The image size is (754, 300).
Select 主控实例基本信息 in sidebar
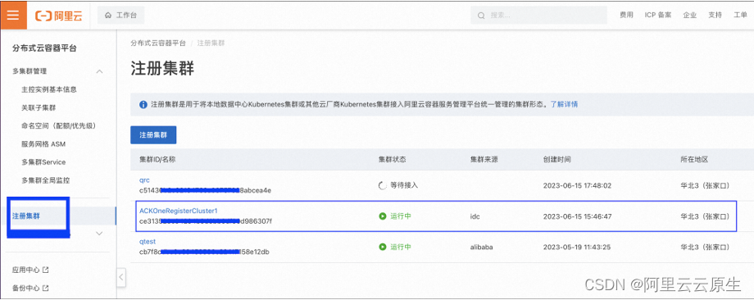(x=49, y=89)
